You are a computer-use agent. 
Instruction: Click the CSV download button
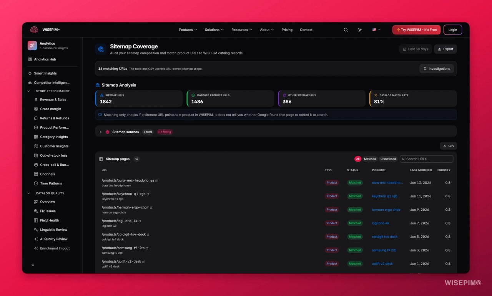pos(449,146)
